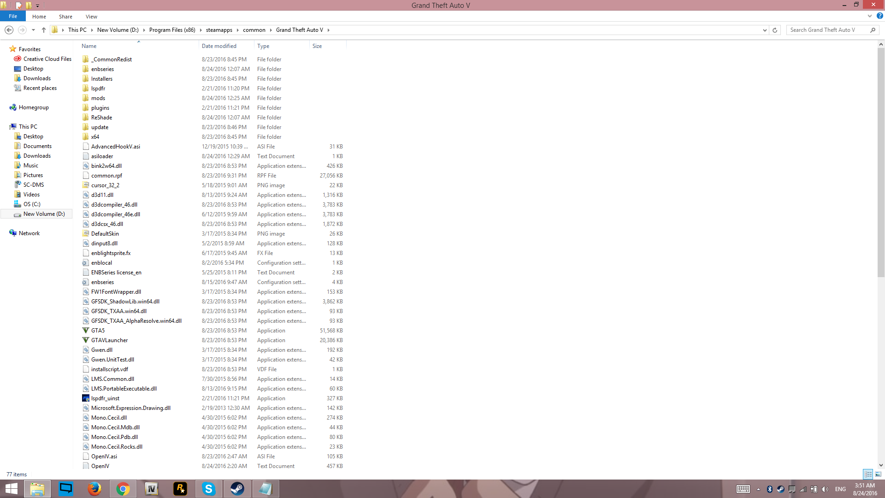The image size is (885, 498).
Task: Select the GTA5 application icon
Action: 86,331
